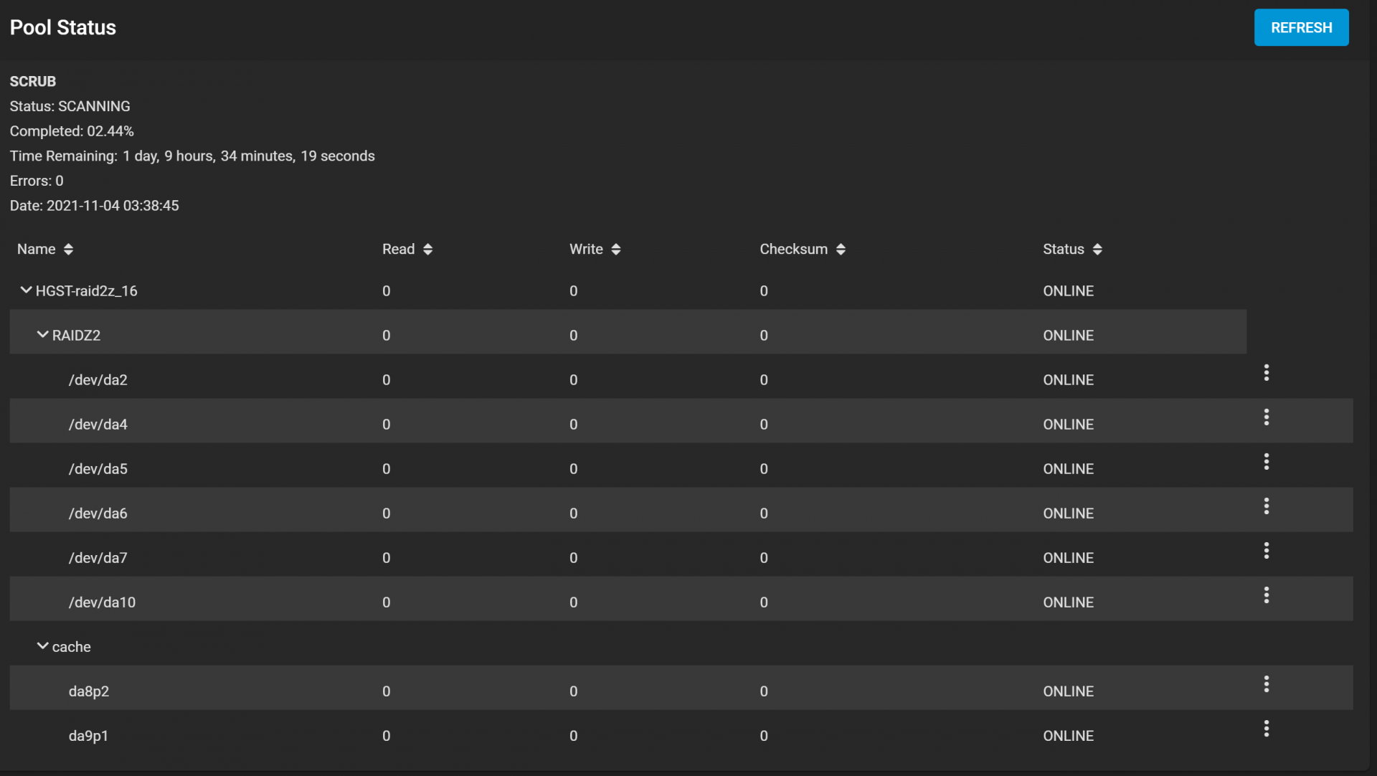Click the SCRUB section label
The height and width of the screenshot is (776, 1377).
32,81
